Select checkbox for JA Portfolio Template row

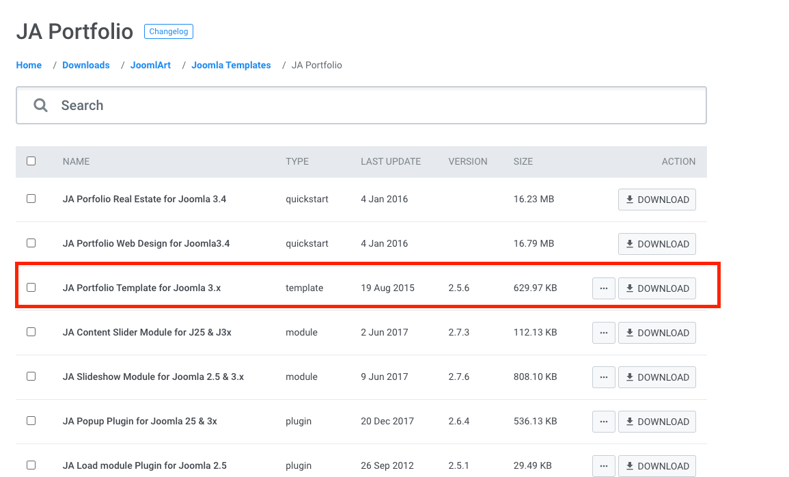click(31, 288)
